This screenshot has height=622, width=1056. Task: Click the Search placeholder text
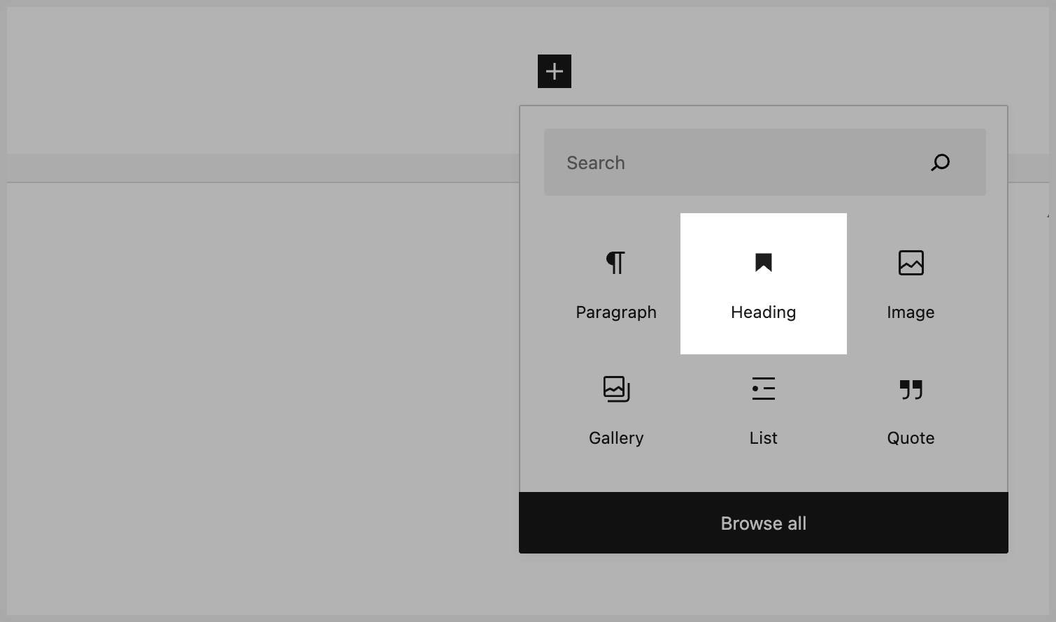596,163
